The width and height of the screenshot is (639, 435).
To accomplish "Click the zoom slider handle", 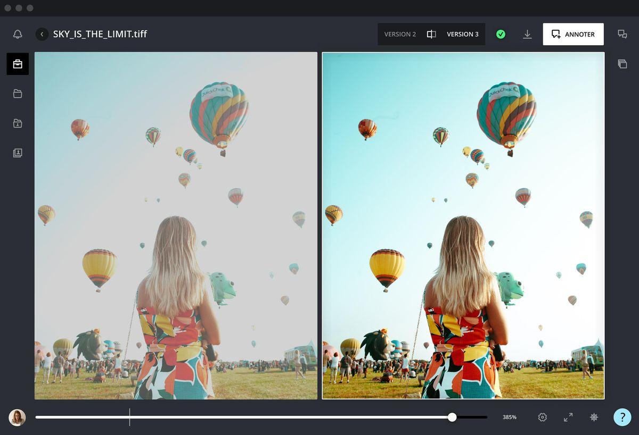I will (x=452, y=417).
